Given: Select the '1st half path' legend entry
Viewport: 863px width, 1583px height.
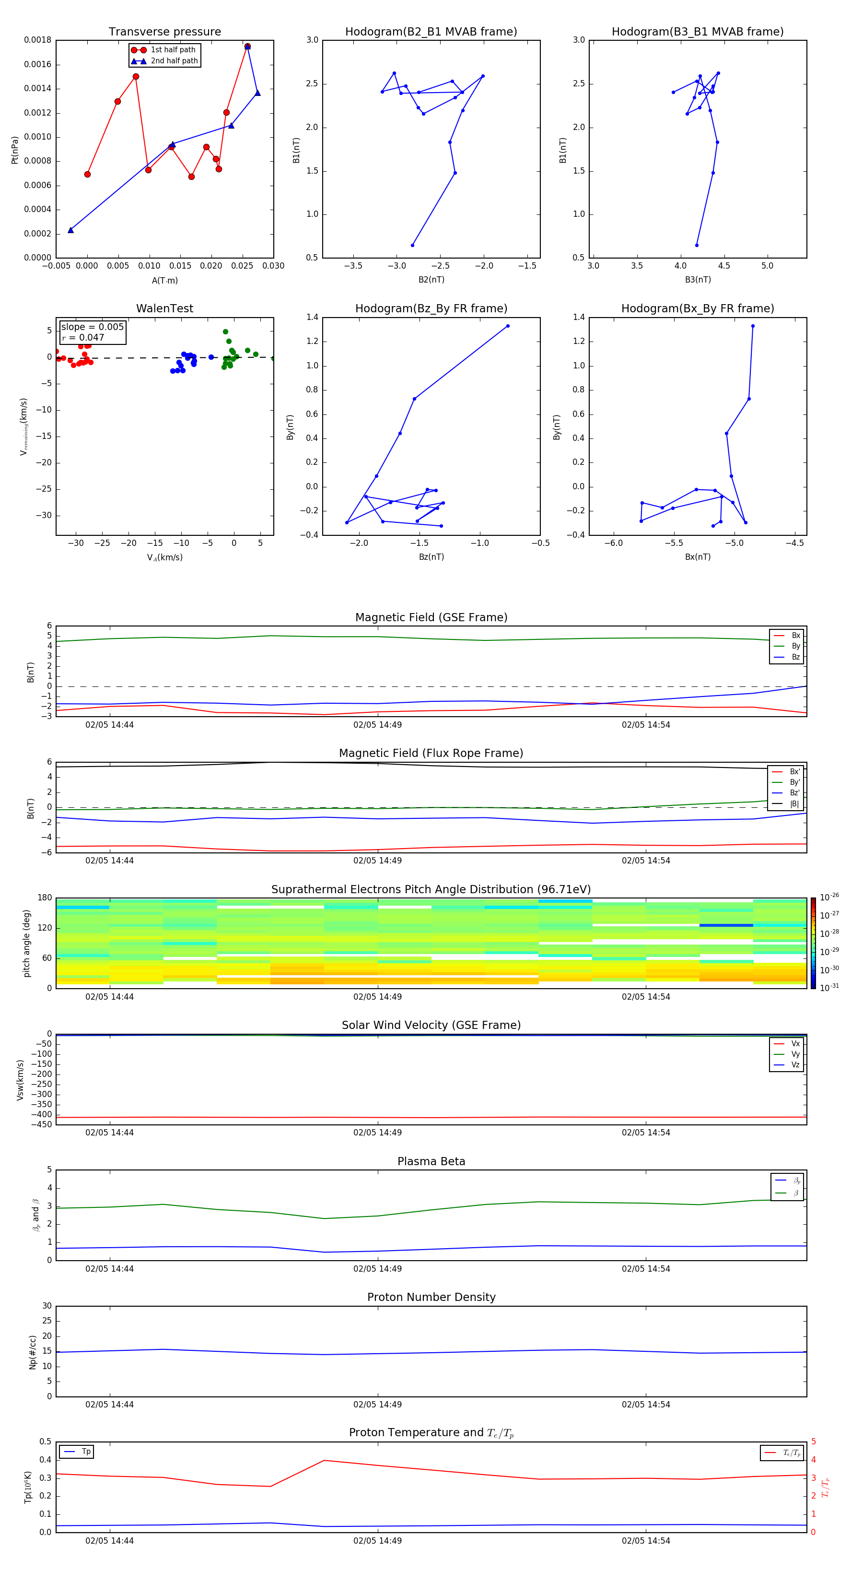Looking at the screenshot, I should 164,50.
